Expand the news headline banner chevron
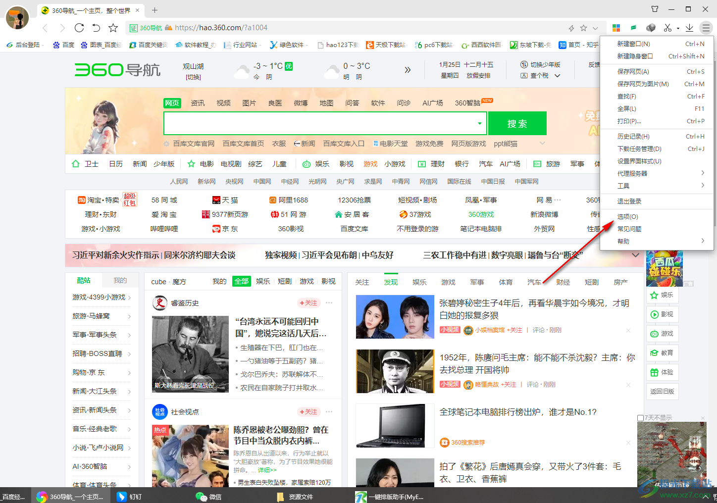The image size is (717, 503). tap(635, 255)
